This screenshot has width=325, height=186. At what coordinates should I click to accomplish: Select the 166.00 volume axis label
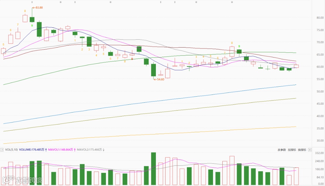[x=319, y=169]
